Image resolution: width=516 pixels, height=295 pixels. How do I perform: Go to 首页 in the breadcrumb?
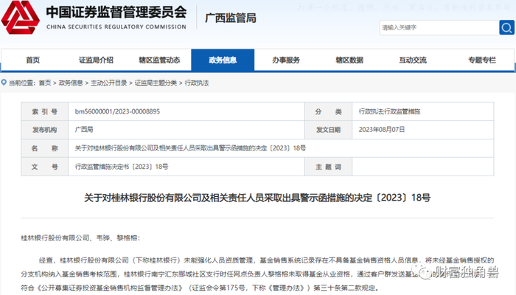coord(45,83)
